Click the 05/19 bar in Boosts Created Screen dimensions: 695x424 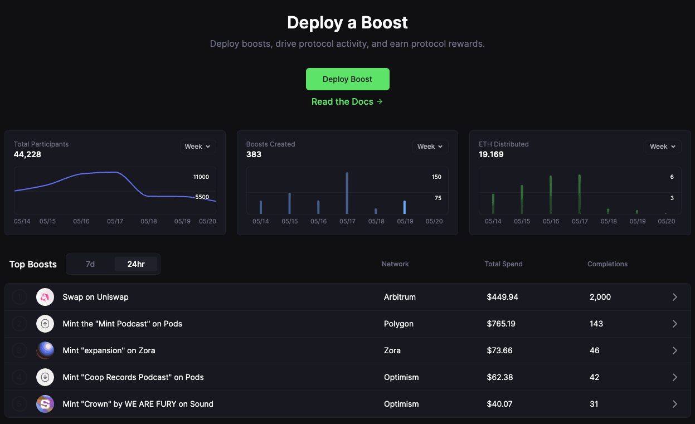(405, 207)
